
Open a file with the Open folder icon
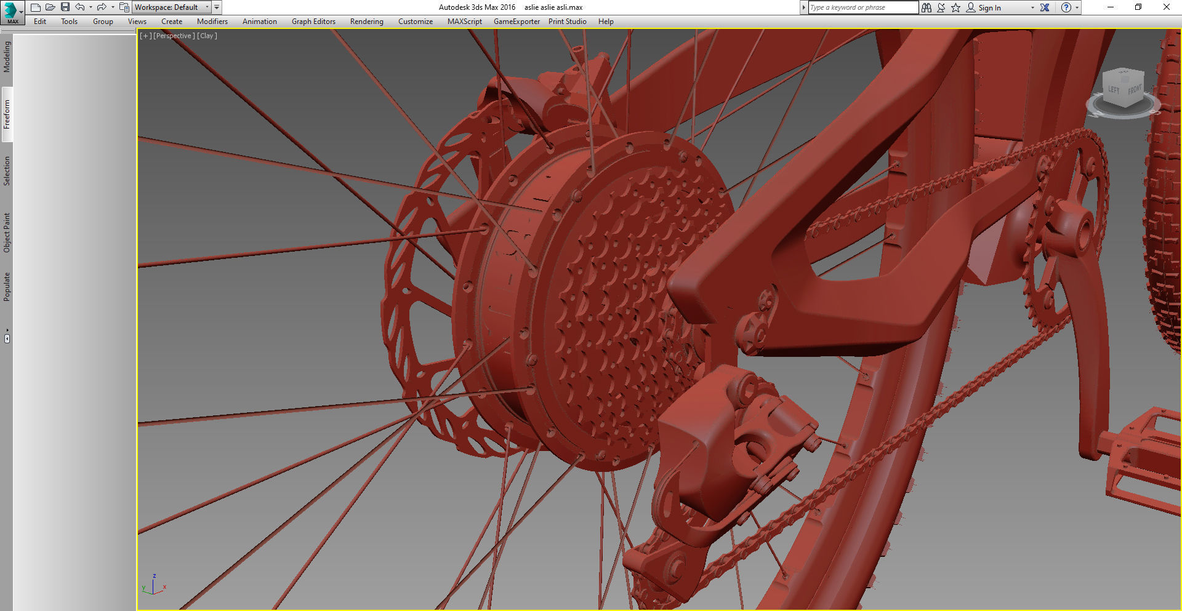point(50,7)
